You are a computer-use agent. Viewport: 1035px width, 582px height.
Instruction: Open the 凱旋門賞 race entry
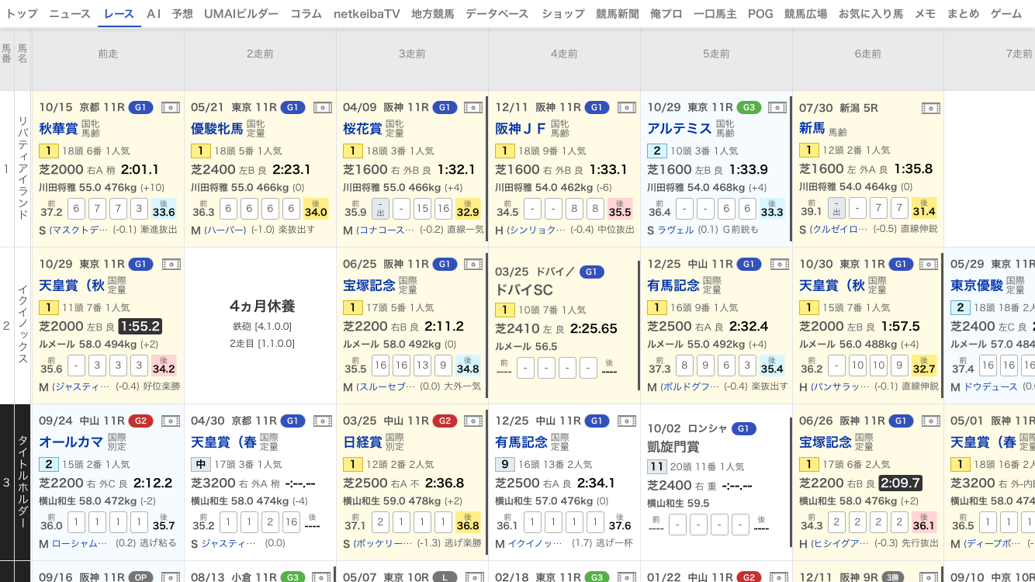tap(673, 447)
